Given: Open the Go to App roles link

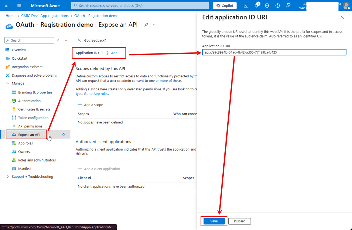Looking at the screenshot, I should 96,94.
